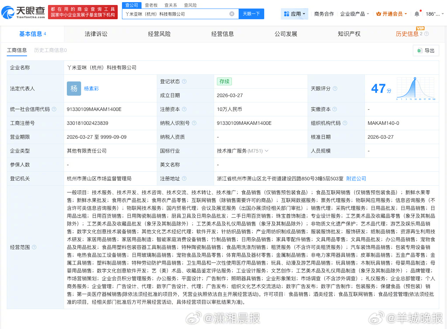The width and height of the screenshot is (447, 329).
Task: Click the 核准日期 value 2026-03-27
Action: click(381, 137)
